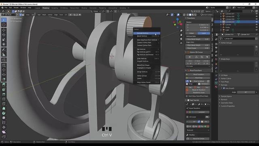Select the Rotate tool

coord(4,35)
